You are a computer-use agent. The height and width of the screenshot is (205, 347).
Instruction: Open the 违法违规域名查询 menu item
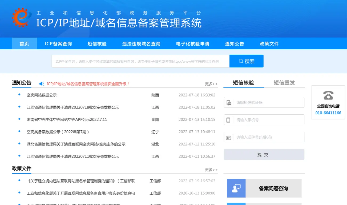click(141, 44)
